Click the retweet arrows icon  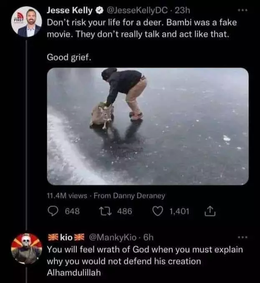[x=105, y=211]
